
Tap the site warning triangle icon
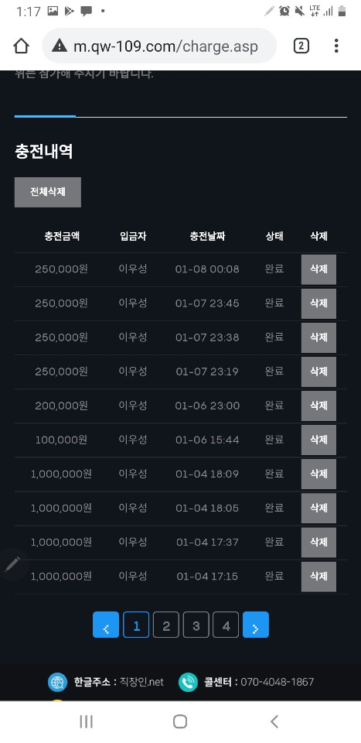(60, 46)
